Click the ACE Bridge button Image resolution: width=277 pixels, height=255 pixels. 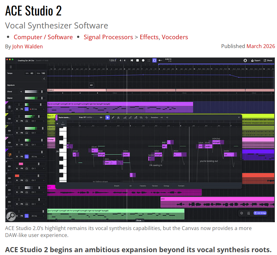point(260,213)
